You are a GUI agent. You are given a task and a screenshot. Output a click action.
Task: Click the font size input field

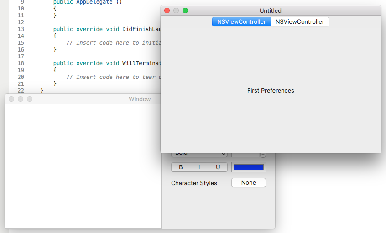(245, 155)
